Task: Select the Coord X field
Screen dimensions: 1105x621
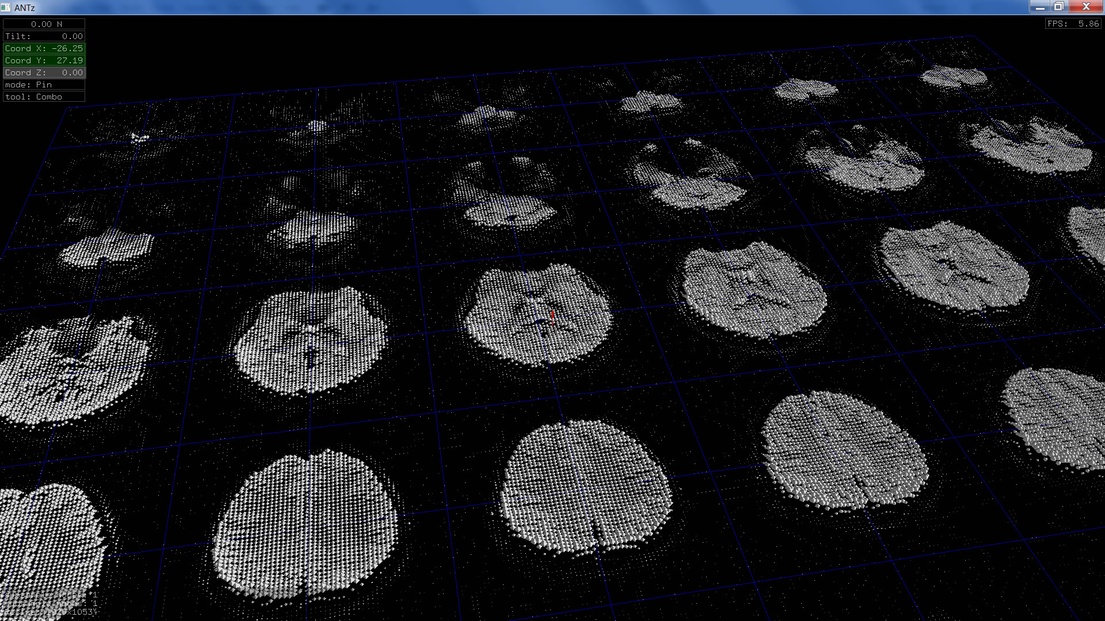Action: pos(44,48)
